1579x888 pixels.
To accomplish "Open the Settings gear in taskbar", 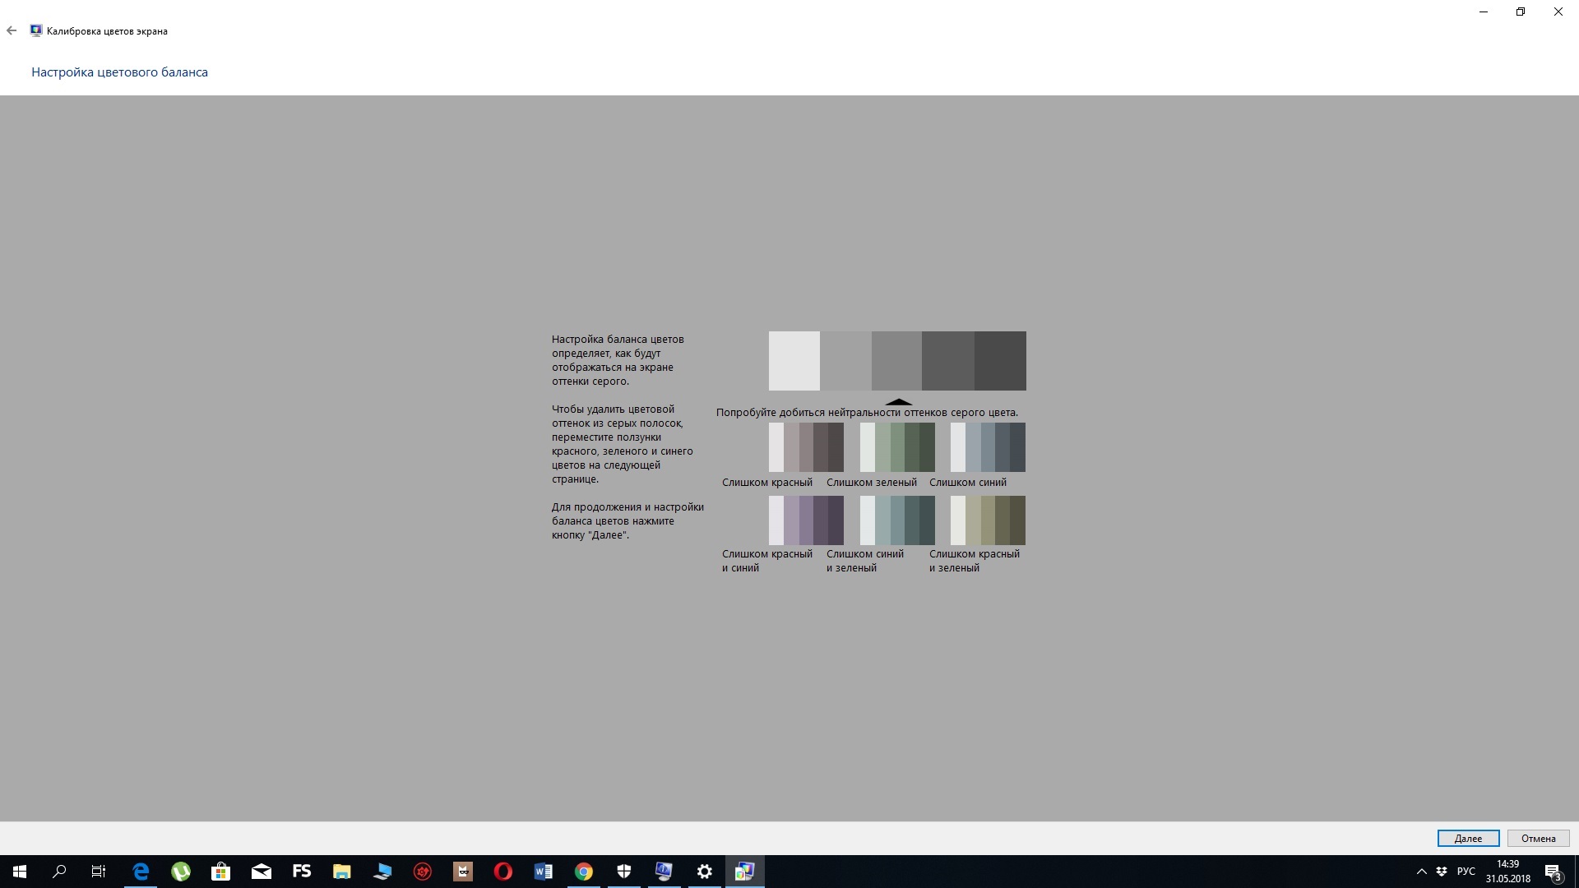I will click(705, 872).
